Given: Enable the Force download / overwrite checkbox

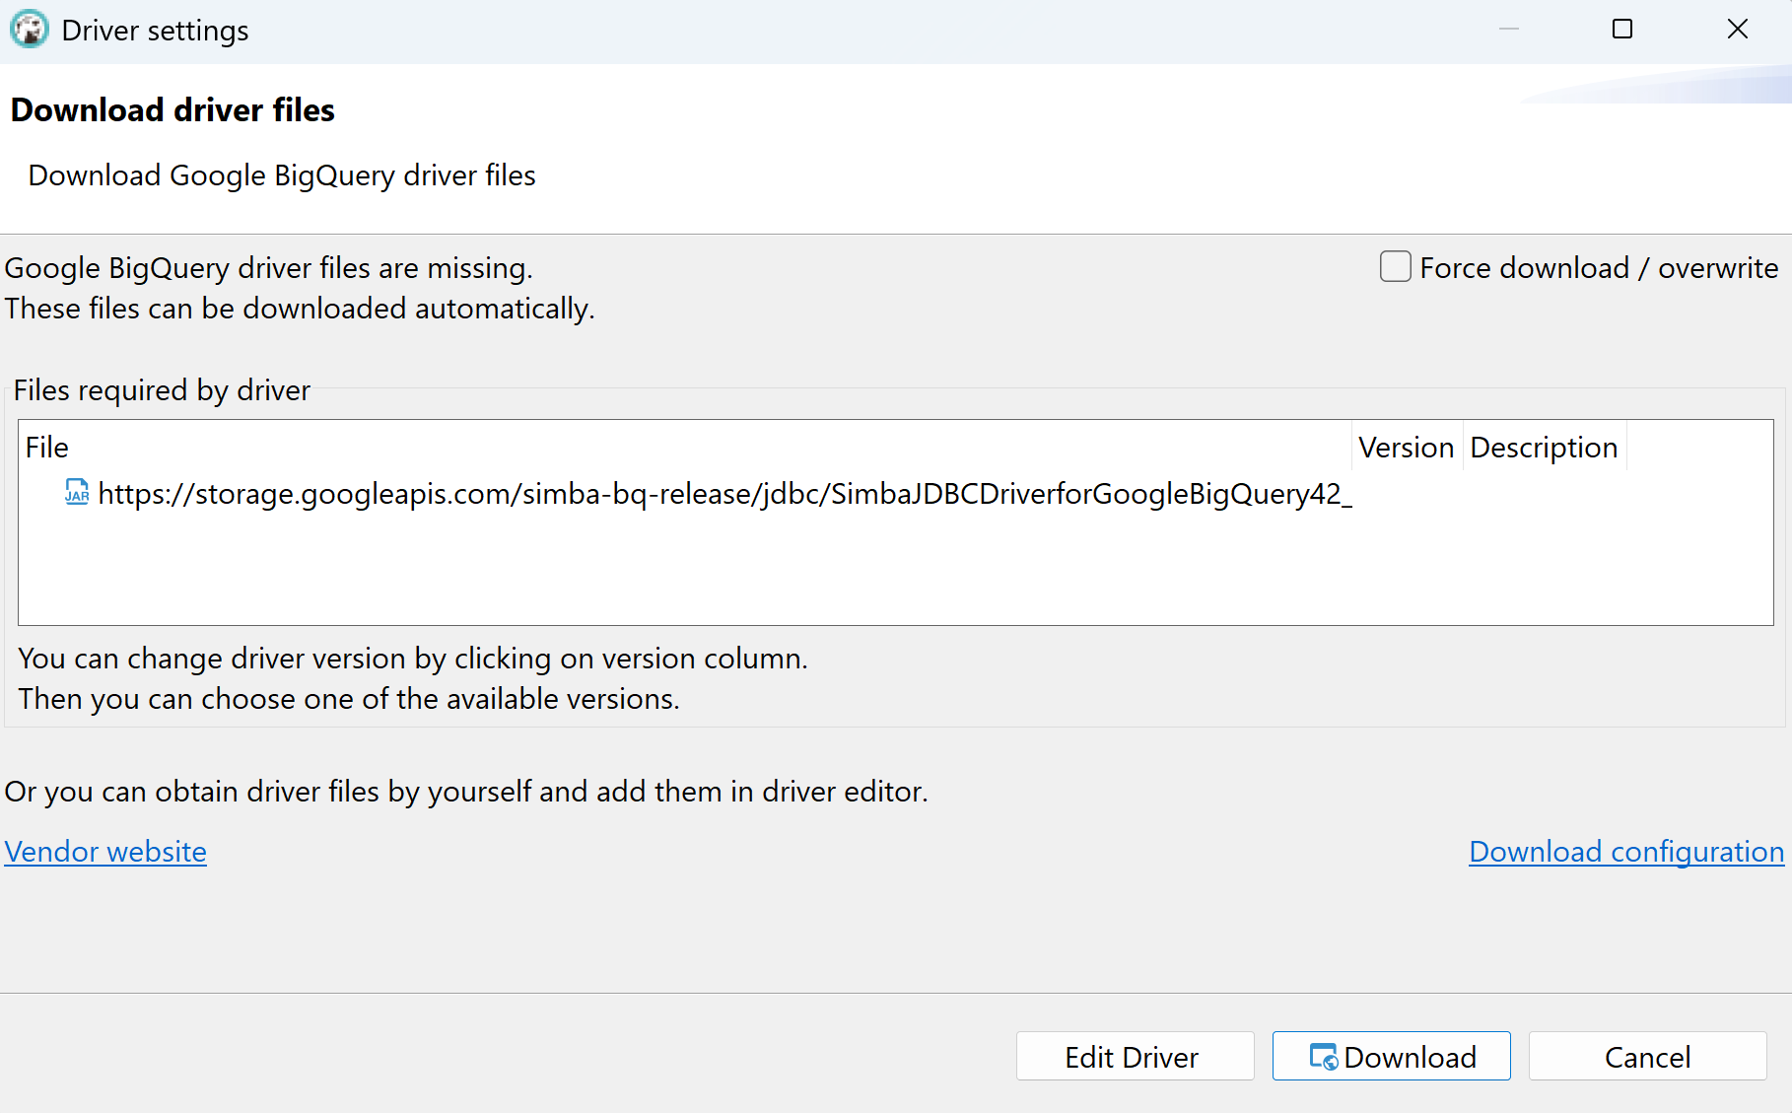Looking at the screenshot, I should 1395,267.
